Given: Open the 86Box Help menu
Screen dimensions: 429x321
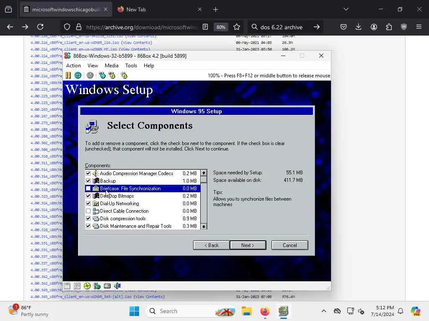Looking at the screenshot, I should (149, 66).
